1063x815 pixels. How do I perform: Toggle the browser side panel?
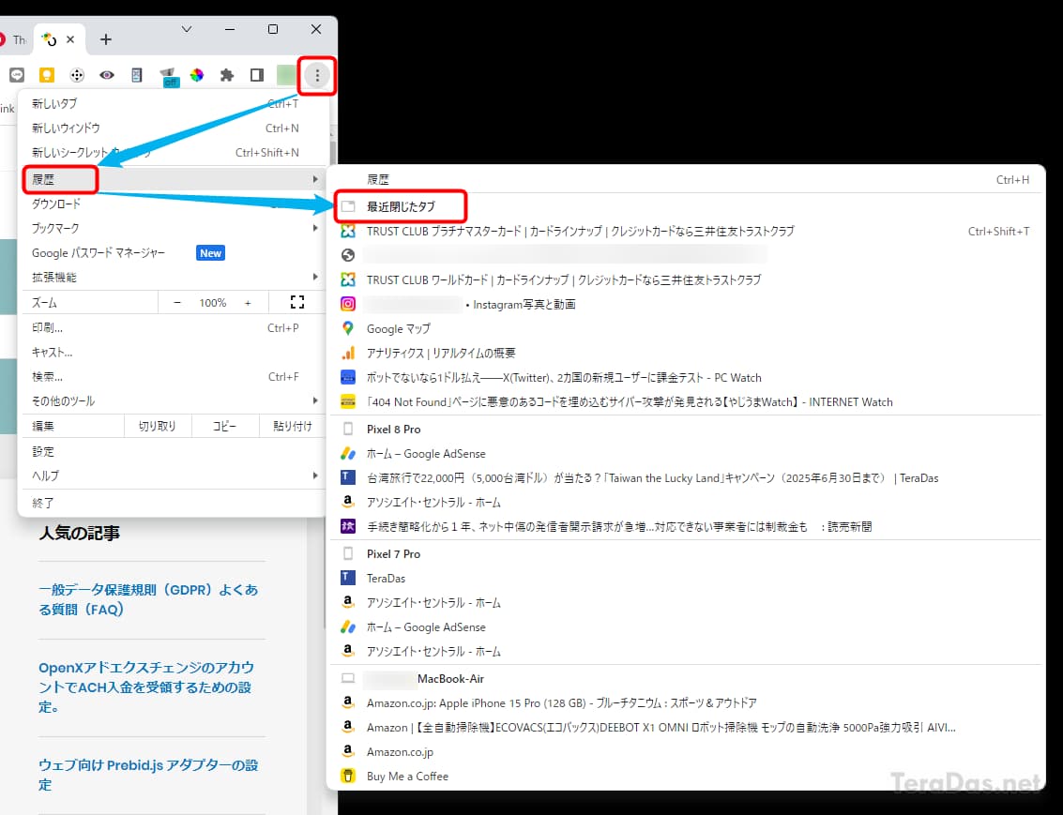point(257,75)
